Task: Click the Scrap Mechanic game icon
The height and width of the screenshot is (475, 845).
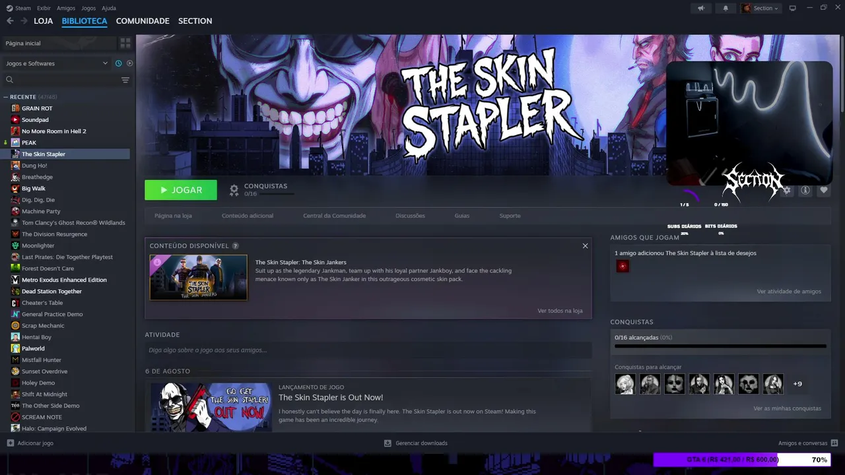Action: click(x=15, y=325)
